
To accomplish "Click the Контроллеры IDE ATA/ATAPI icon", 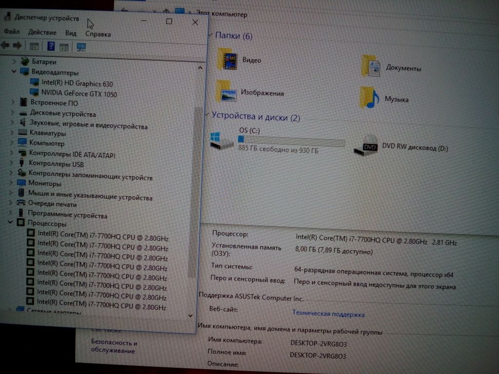I will (22, 152).
